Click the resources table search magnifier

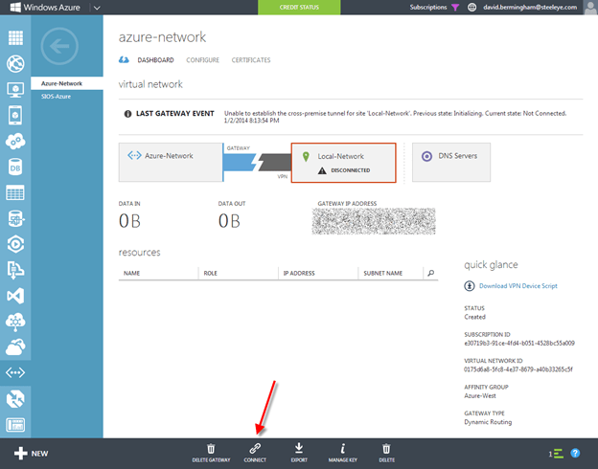point(431,273)
